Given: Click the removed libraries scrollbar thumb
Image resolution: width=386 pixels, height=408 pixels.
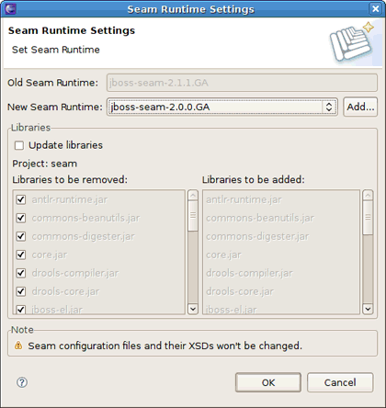Looking at the screenshot, I should (193, 216).
